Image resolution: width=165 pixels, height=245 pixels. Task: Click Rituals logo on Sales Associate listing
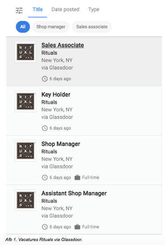25,52
